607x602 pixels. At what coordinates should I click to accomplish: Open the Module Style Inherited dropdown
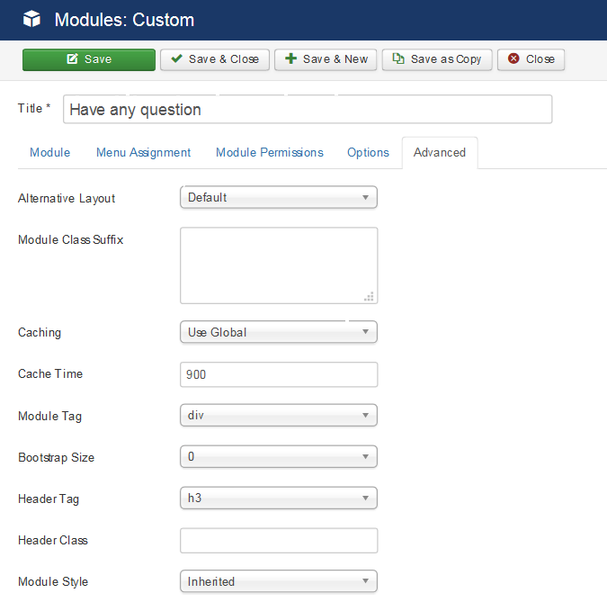pos(279,581)
